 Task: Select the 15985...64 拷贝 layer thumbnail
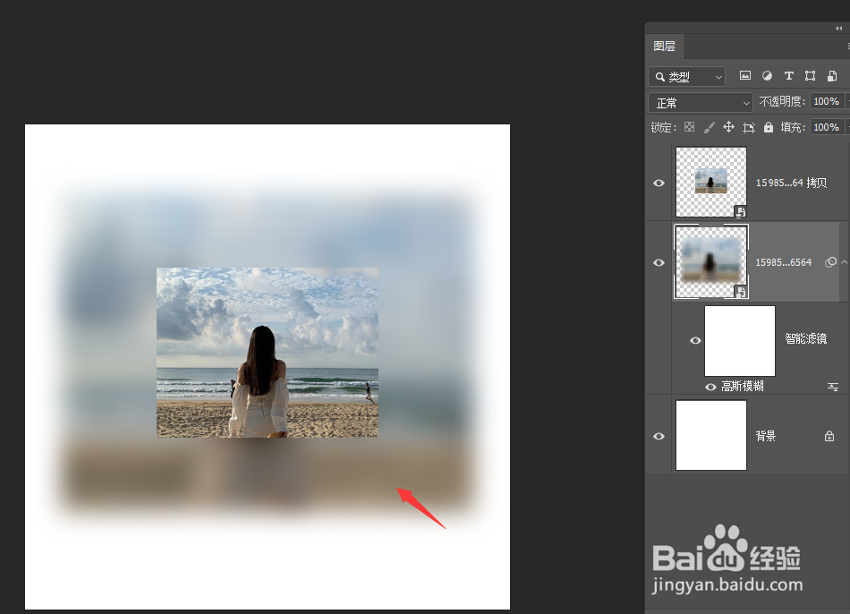[x=711, y=182]
